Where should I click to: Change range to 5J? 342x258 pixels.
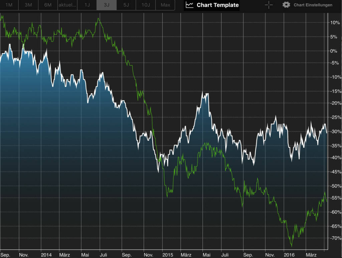126,5
